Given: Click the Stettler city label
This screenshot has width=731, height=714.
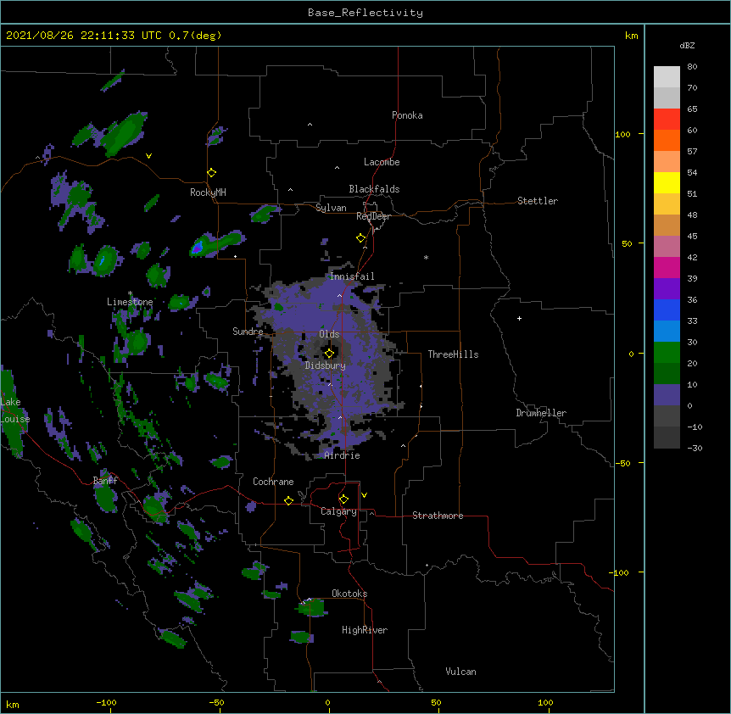Looking at the screenshot, I should pos(538,201).
